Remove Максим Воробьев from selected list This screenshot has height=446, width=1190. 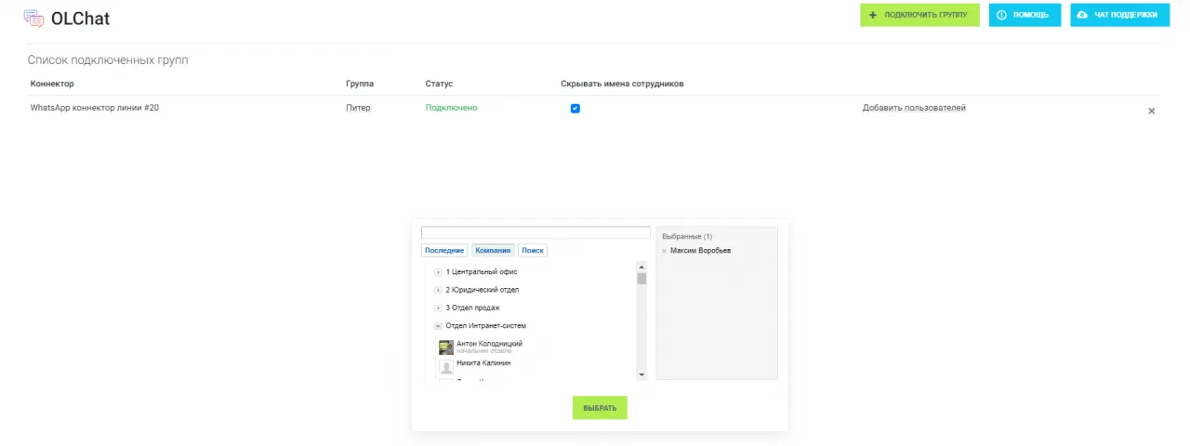point(664,251)
